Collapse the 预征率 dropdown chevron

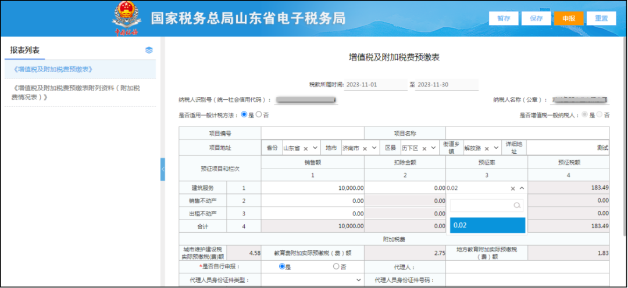point(522,188)
